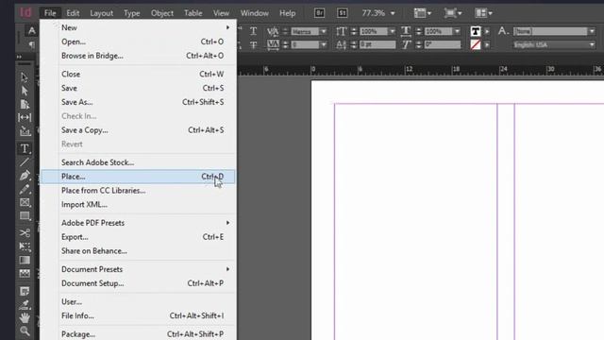This screenshot has width=604, height=340.
Task: Open the Edit menu
Action: pos(73,13)
